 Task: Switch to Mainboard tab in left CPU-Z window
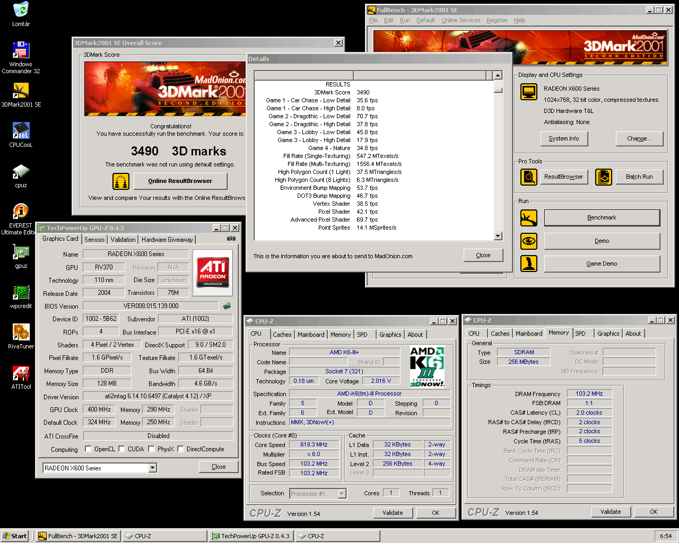coord(311,335)
